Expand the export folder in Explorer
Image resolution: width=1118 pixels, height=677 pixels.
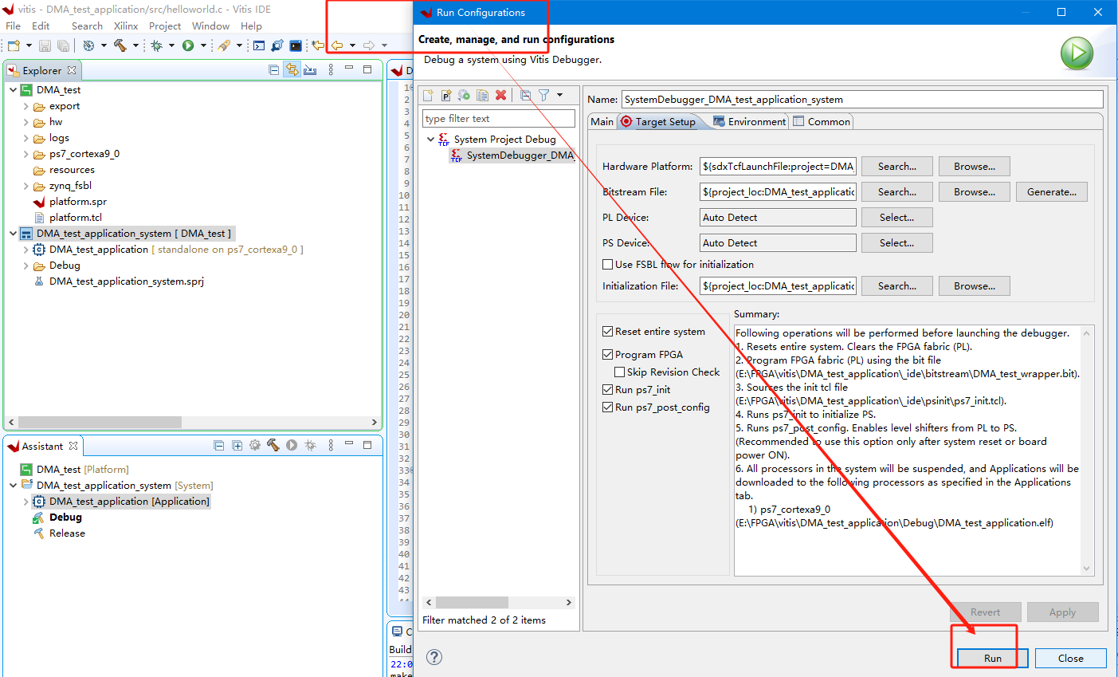(26, 106)
